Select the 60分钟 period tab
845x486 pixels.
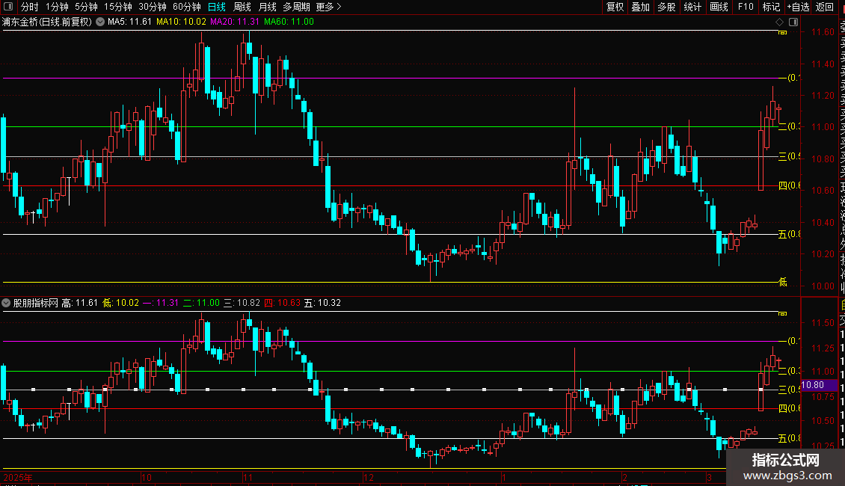[187, 7]
